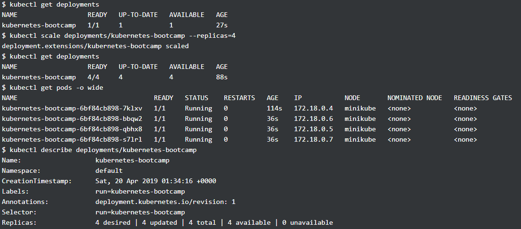
Task: Select pod name kubernetes-bootcamp-6bf84cb898-s7lrl
Action: [72, 139]
